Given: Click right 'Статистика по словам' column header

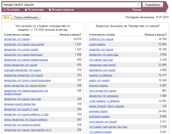Looking at the screenshot, I should 102,35.
